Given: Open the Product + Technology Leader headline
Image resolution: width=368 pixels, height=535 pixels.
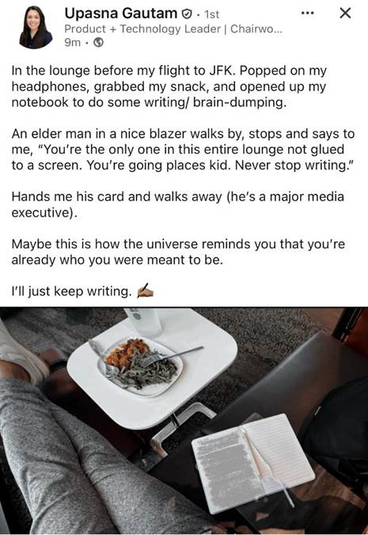Looking at the screenshot, I should point(173,29).
